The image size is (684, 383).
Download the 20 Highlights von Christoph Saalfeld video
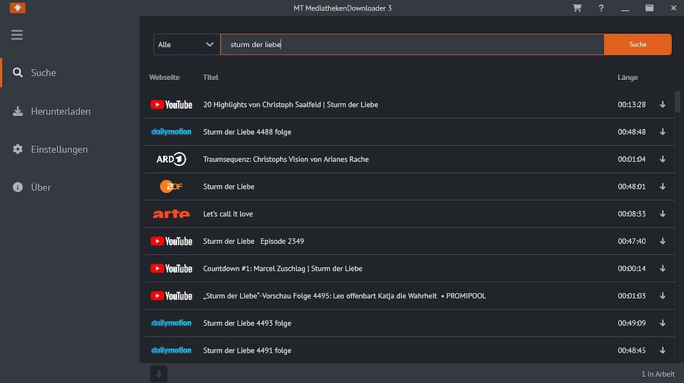[x=663, y=105]
